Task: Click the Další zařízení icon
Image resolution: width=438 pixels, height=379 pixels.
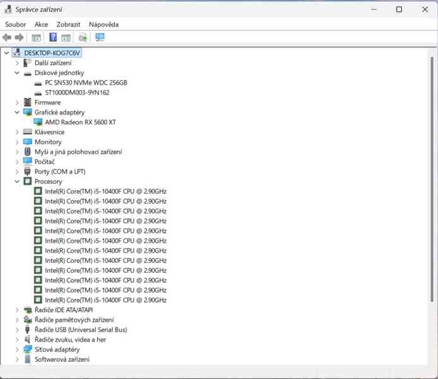Action: pos(27,63)
